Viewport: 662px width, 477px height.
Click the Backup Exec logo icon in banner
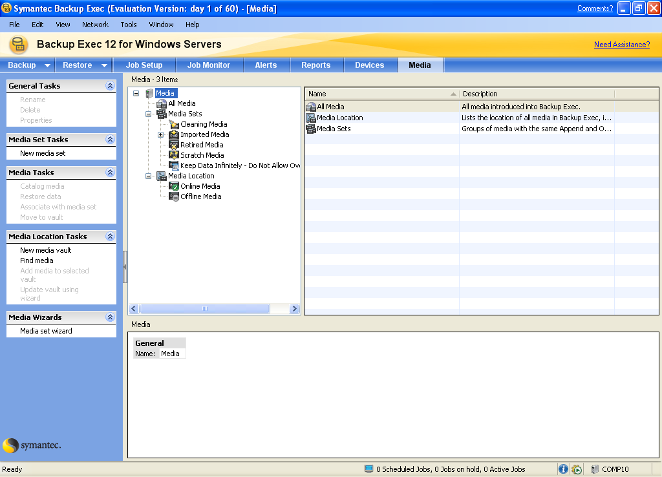coord(18,45)
